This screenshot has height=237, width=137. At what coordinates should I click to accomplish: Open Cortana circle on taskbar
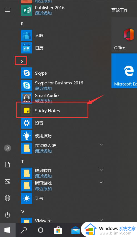click(41, 230)
